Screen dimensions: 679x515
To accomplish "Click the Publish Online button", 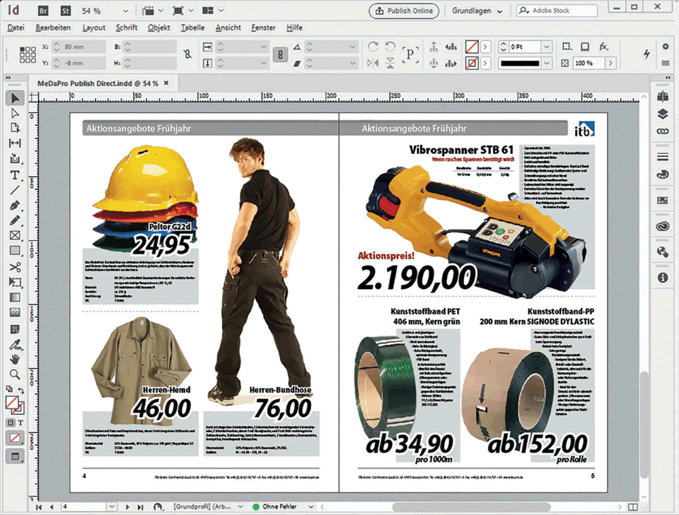I will 404,11.
